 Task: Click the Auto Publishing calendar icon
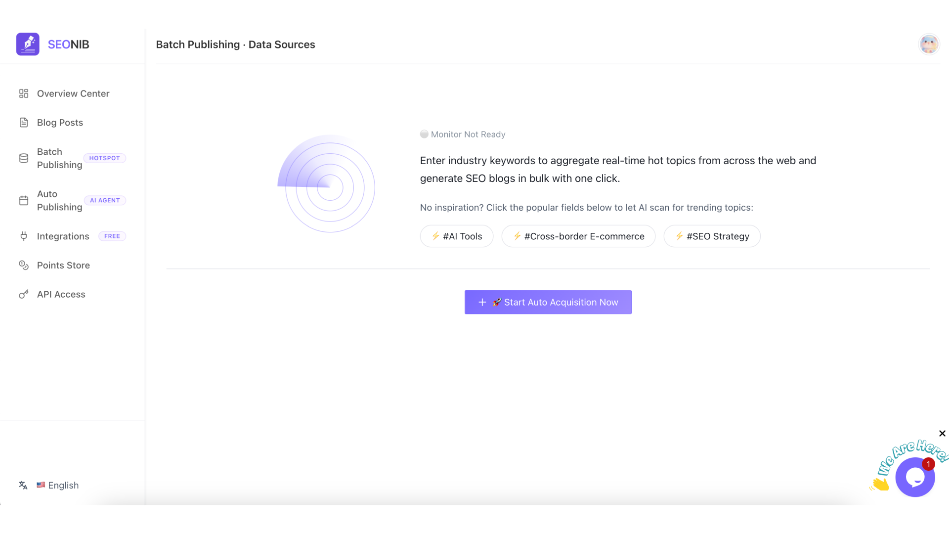tap(24, 200)
